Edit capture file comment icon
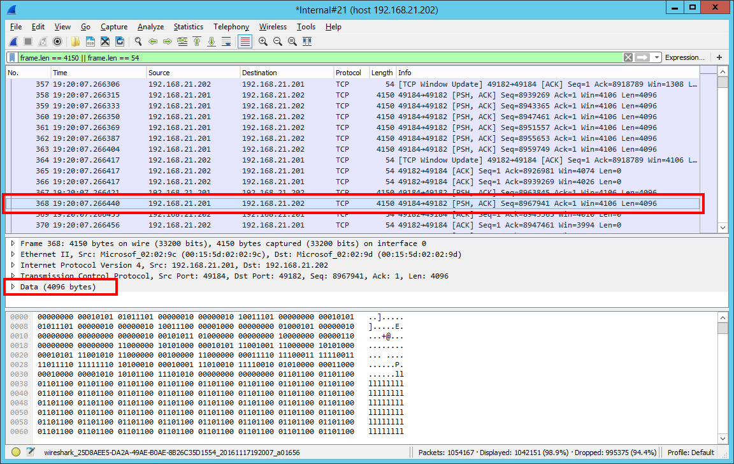 31,453
